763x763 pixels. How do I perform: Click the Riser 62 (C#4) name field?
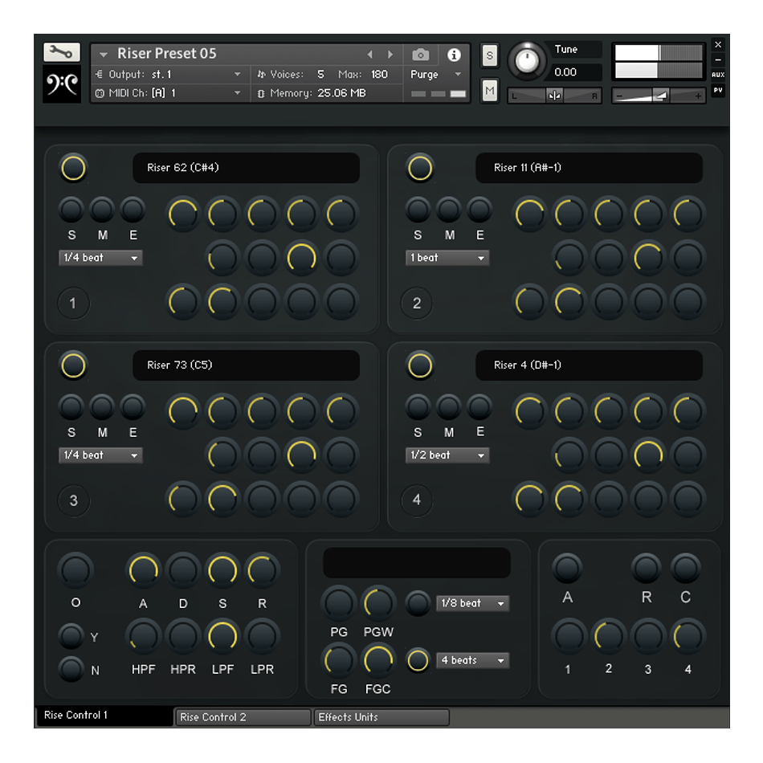tap(247, 168)
